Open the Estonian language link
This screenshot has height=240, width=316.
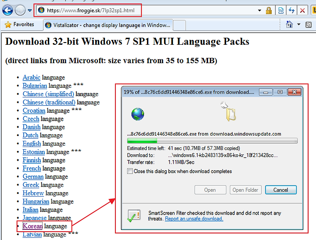coord(34,152)
